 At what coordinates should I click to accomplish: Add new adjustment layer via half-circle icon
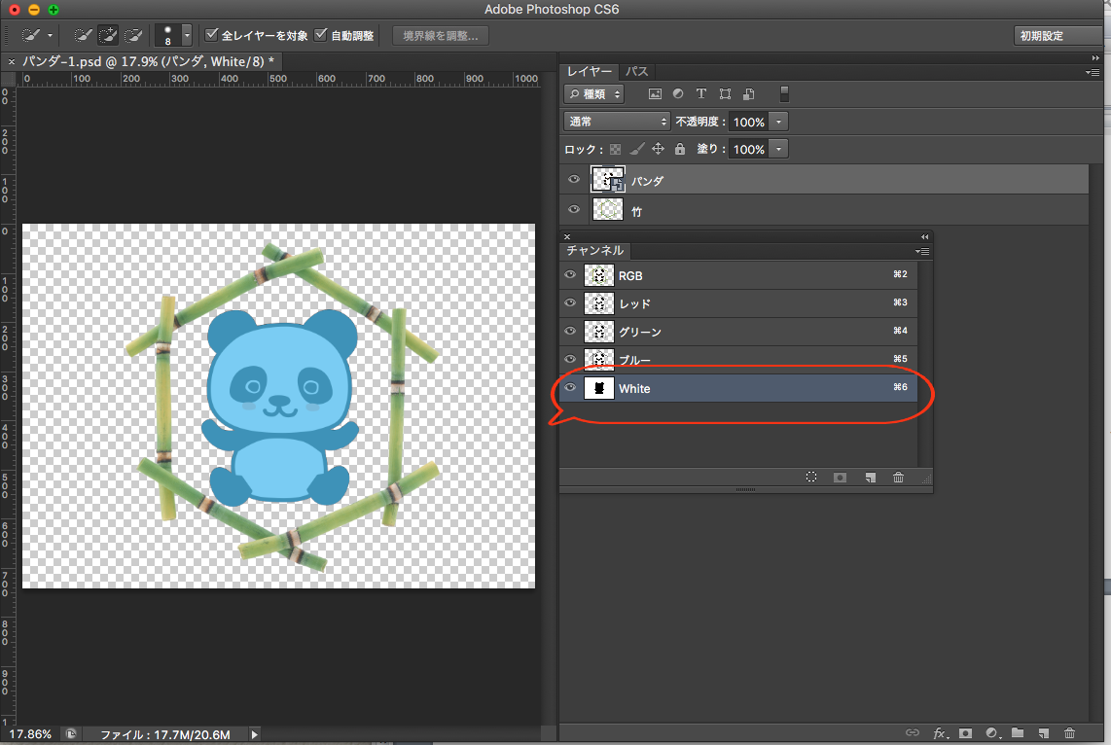click(x=992, y=732)
